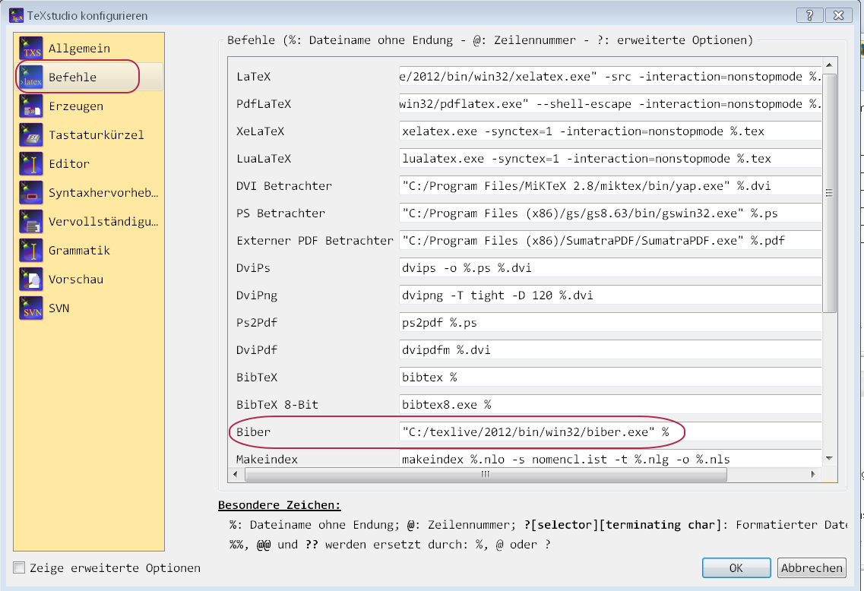The width and height of the screenshot is (864, 591).
Task: Click the horizontal scrollbar thumb
Action: pyautogui.click(x=486, y=474)
